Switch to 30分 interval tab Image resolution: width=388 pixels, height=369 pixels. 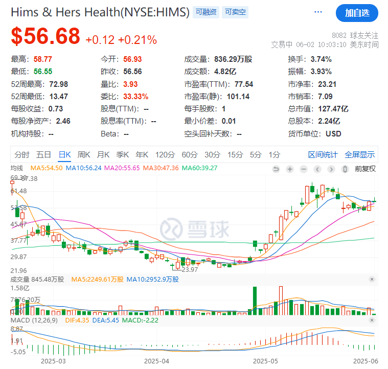pyautogui.click(x=212, y=155)
